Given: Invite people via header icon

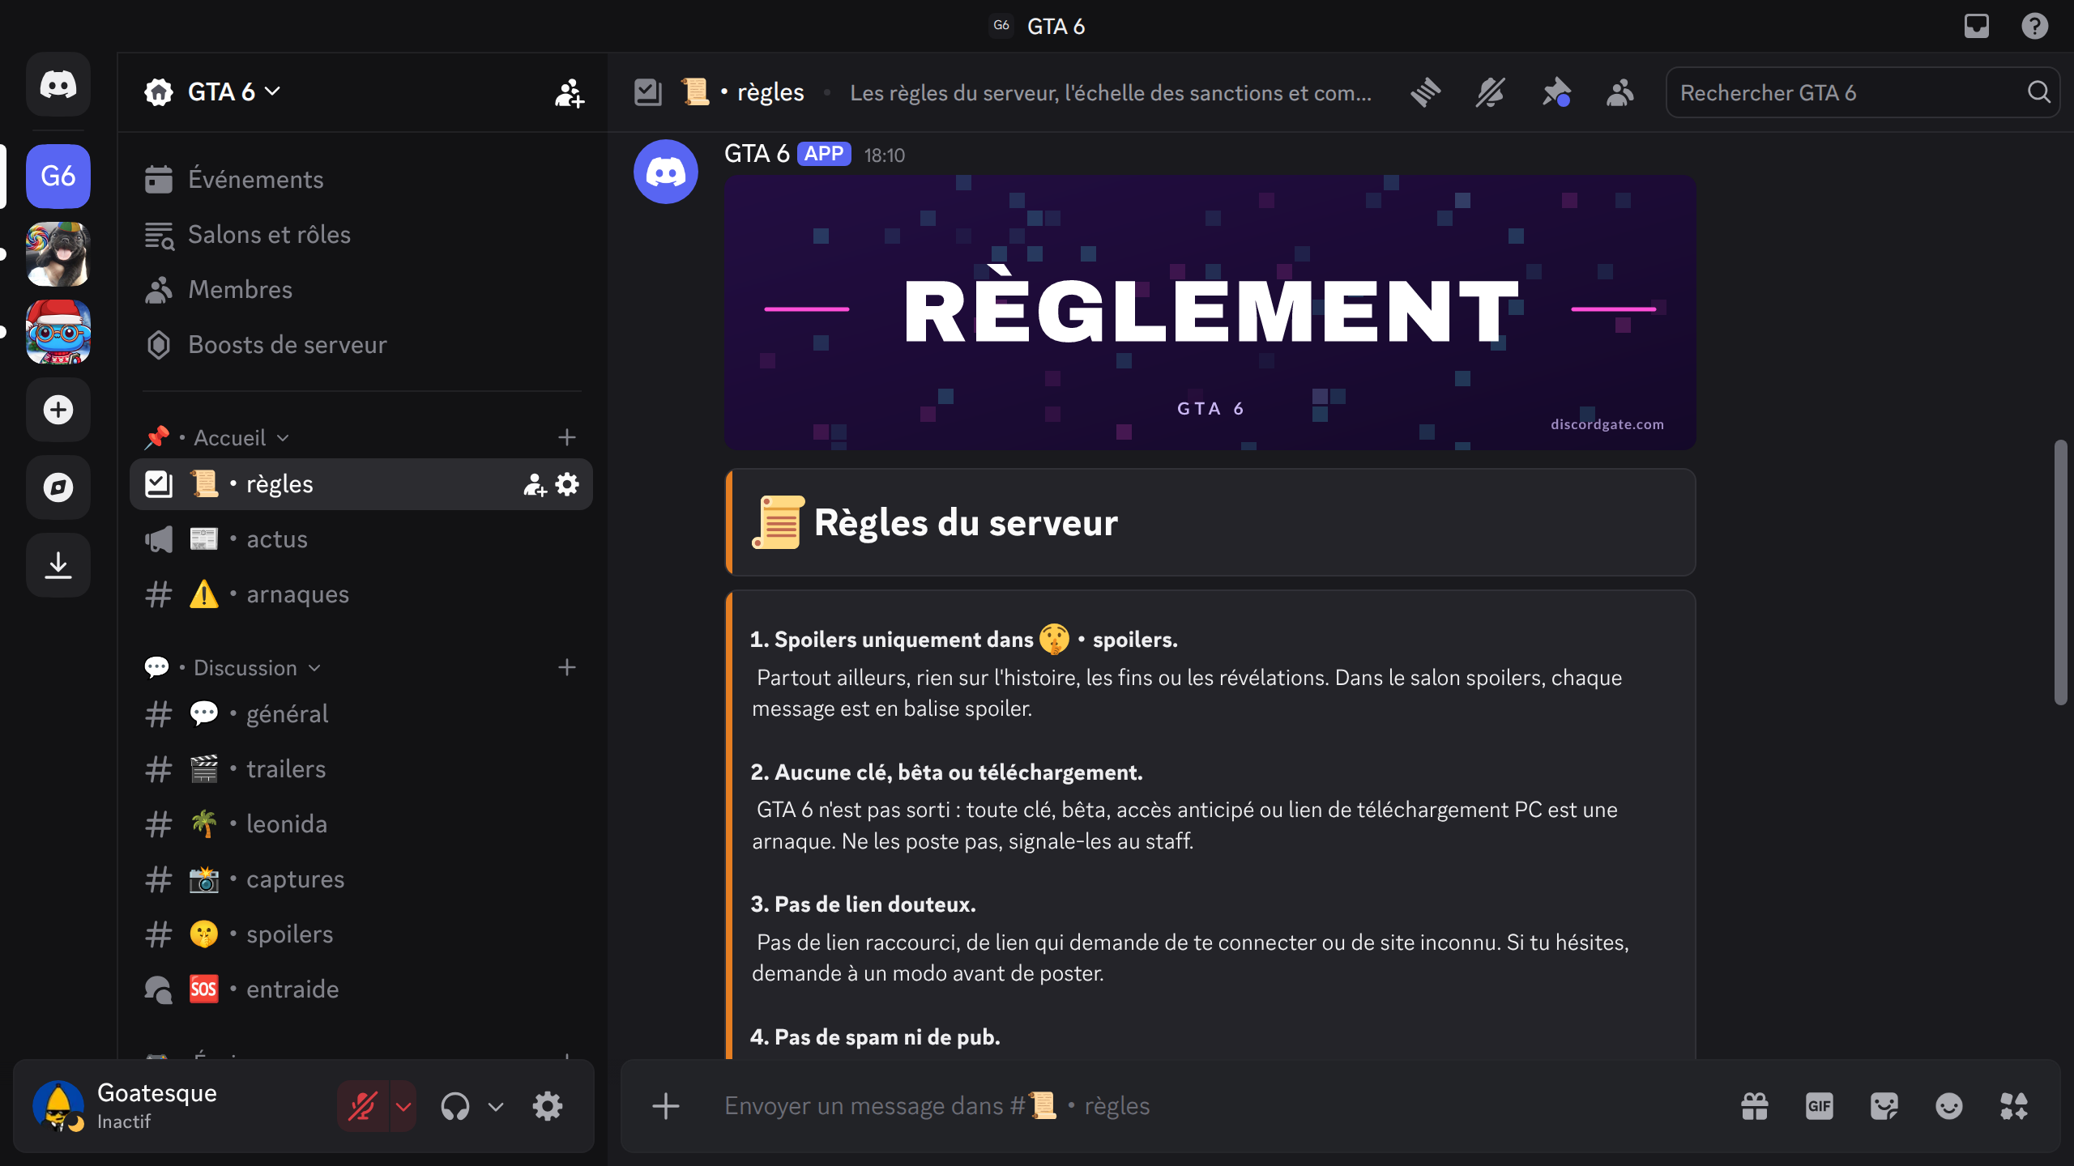Looking at the screenshot, I should point(569,92).
